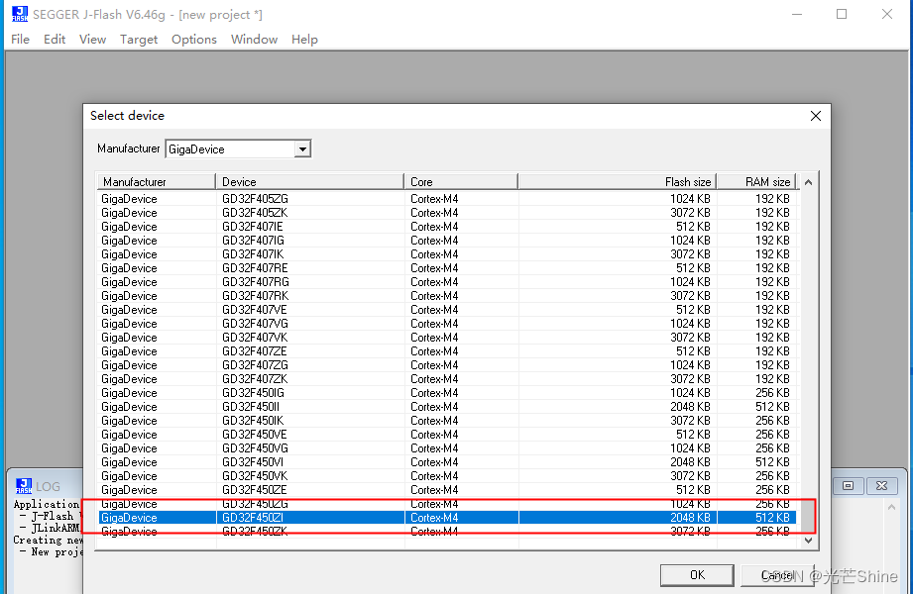Select device GD32F405ZG
913x594 pixels.
pos(447,198)
